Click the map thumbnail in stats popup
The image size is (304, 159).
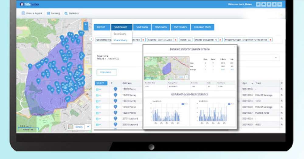(167, 68)
